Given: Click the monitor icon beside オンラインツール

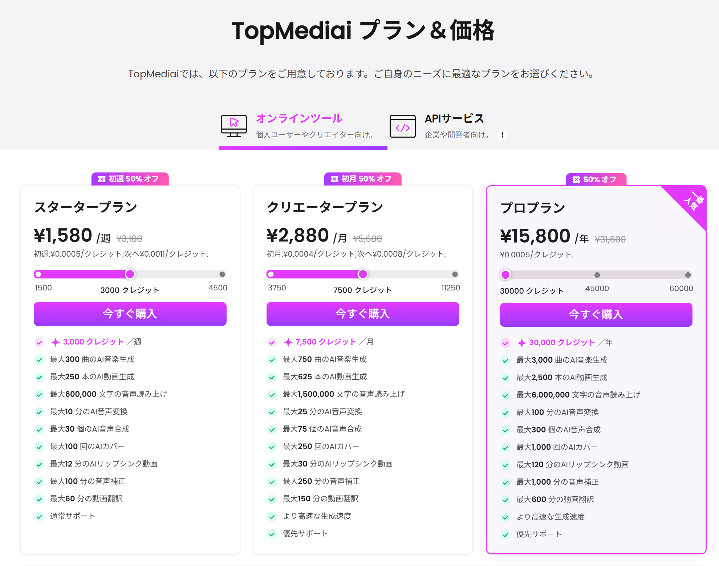Looking at the screenshot, I should click(x=234, y=125).
